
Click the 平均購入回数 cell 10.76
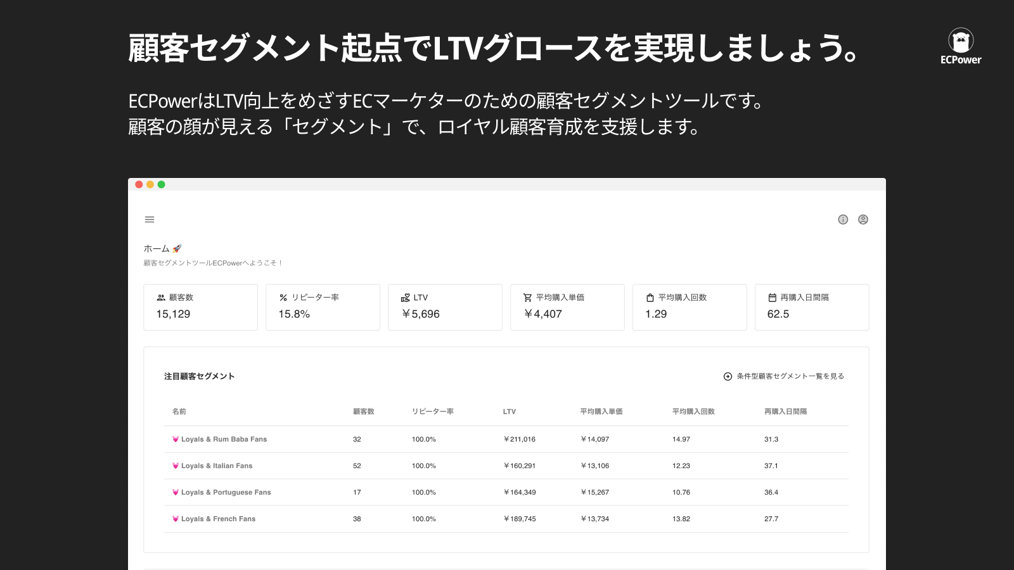tap(681, 492)
